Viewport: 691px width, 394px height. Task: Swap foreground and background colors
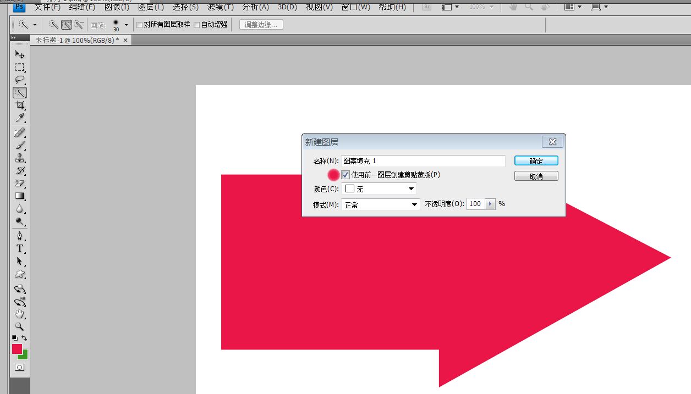(x=24, y=337)
